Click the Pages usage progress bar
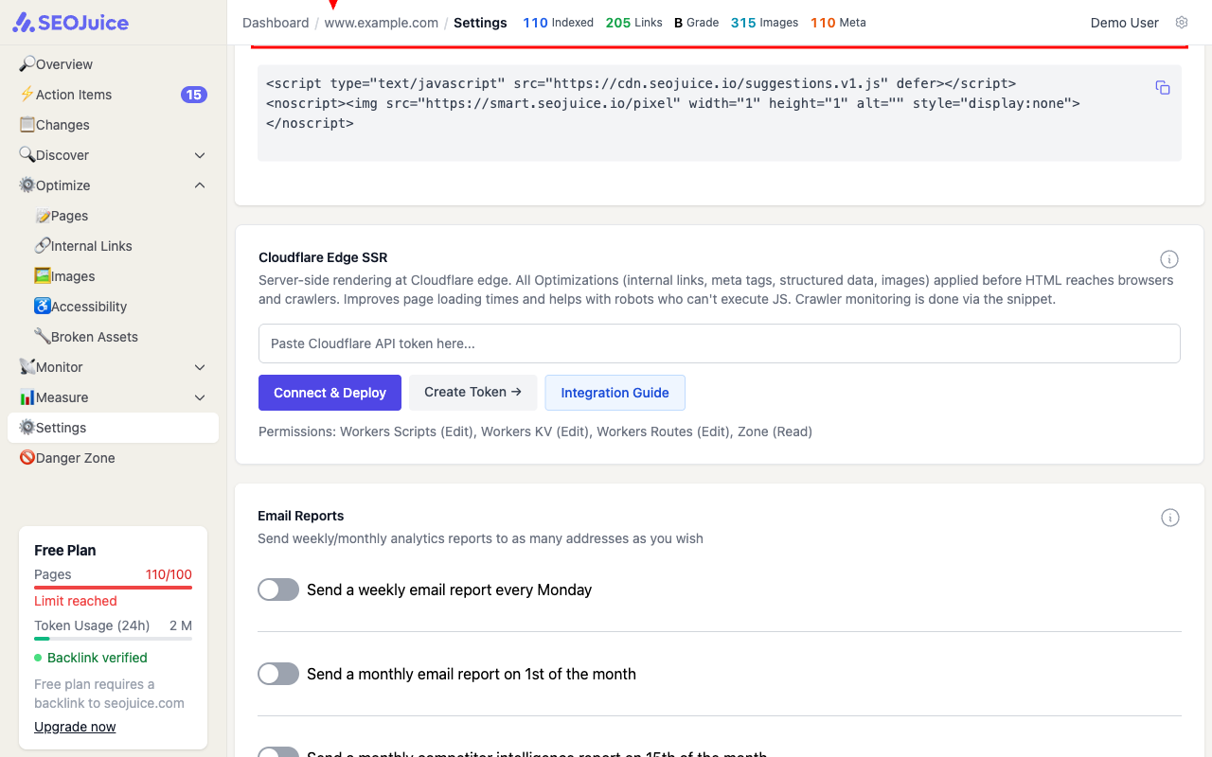 tap(113, 588)
